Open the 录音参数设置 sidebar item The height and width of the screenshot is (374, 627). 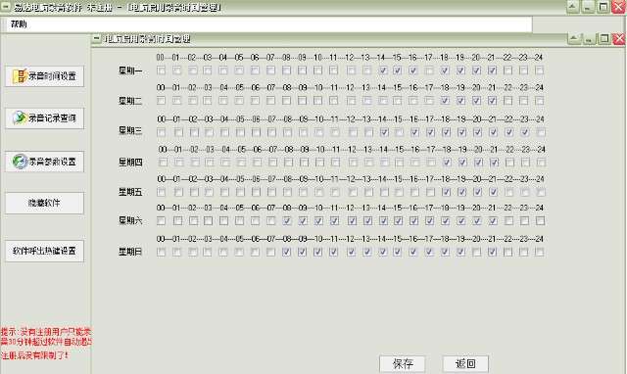(x=44, y=162)
